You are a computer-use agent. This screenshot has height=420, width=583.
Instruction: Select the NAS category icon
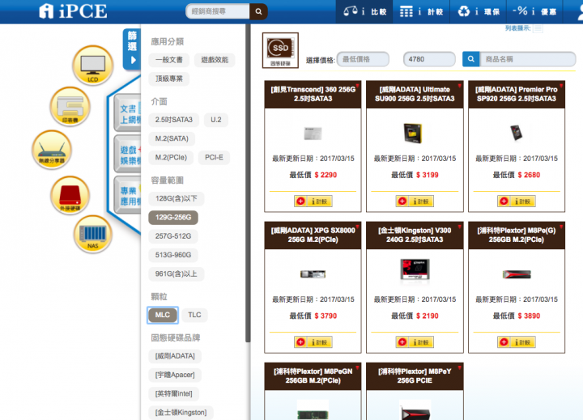tap(92, 234)
